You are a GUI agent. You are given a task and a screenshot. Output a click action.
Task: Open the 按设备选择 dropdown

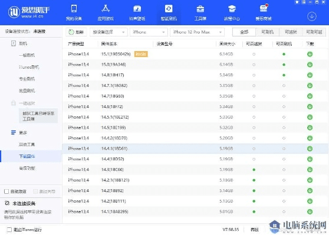click(108, 32)
